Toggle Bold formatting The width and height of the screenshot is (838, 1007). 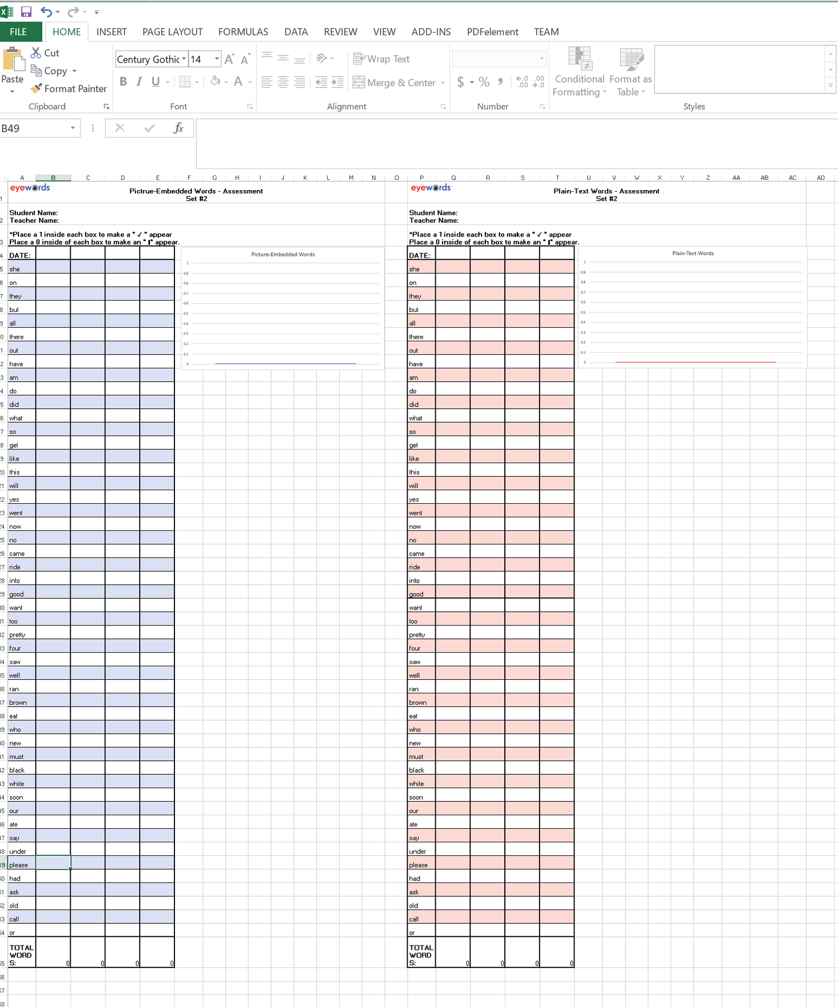[x=123, y=82]
